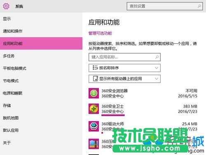Open 节电模式 settings
Viewport: 206px width, 155px height.
(41, 81)
